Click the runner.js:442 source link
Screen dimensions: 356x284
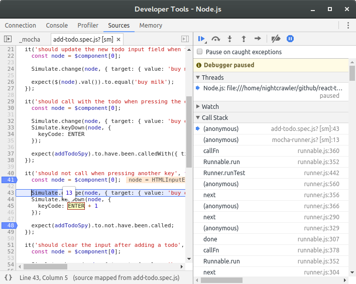coord(321,173)
